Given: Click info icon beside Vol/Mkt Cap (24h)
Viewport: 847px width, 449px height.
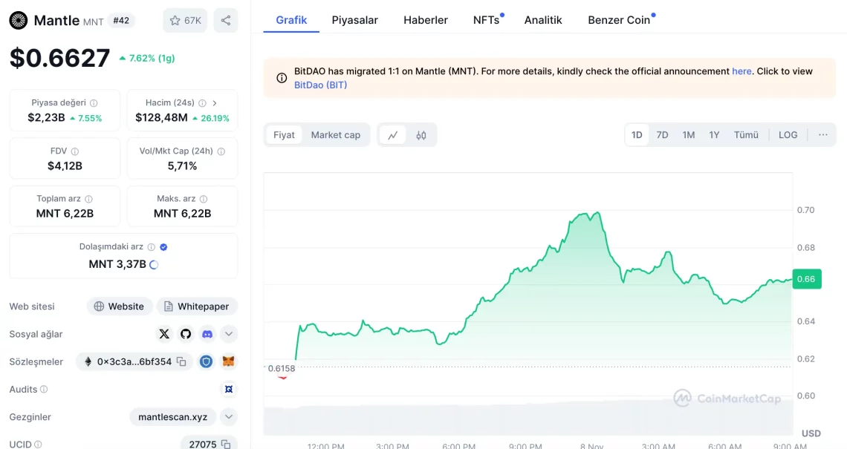Looking at the screenshot, I should pyautogui.click(x=221, y=151).
